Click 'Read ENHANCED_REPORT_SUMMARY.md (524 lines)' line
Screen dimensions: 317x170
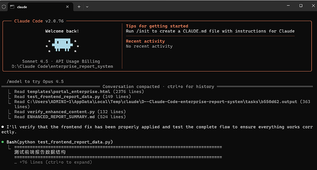(x=70, y=117)
